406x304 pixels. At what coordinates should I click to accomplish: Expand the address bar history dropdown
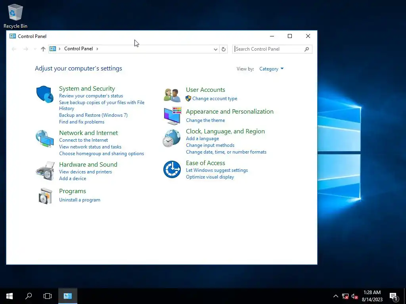click(215, 49)
